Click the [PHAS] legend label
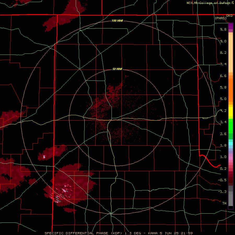235x235 pixels. 221,18
